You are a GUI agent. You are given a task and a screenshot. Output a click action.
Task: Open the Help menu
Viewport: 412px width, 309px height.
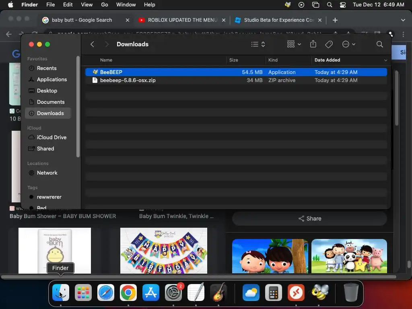(150, 5)
